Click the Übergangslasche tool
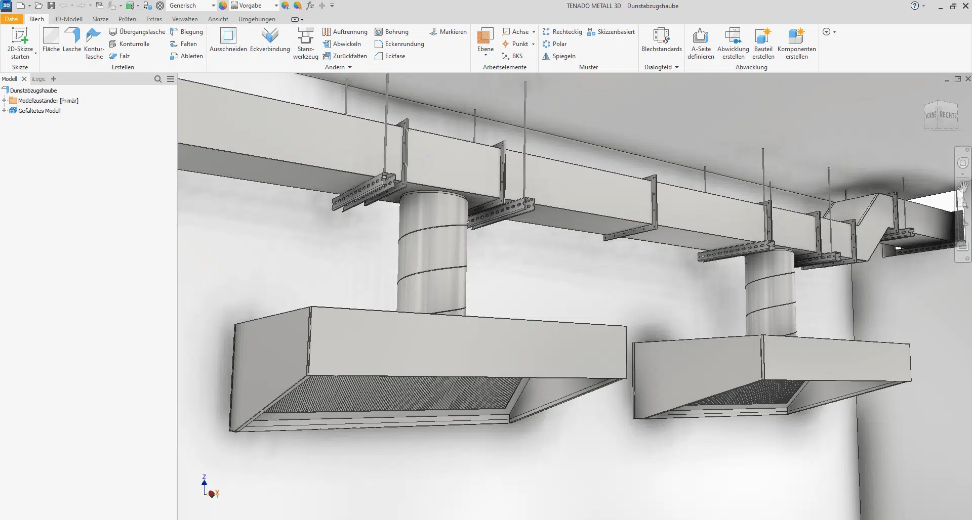Image resolution: width=972 pixels, height=520 pixels. (x=137, y=32)
